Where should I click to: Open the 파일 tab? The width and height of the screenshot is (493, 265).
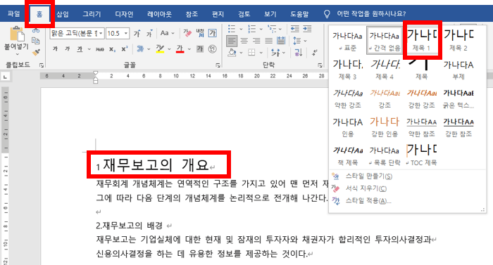(14, 14)
